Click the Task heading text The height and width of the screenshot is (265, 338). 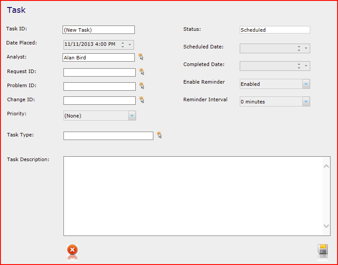[16, 10]
